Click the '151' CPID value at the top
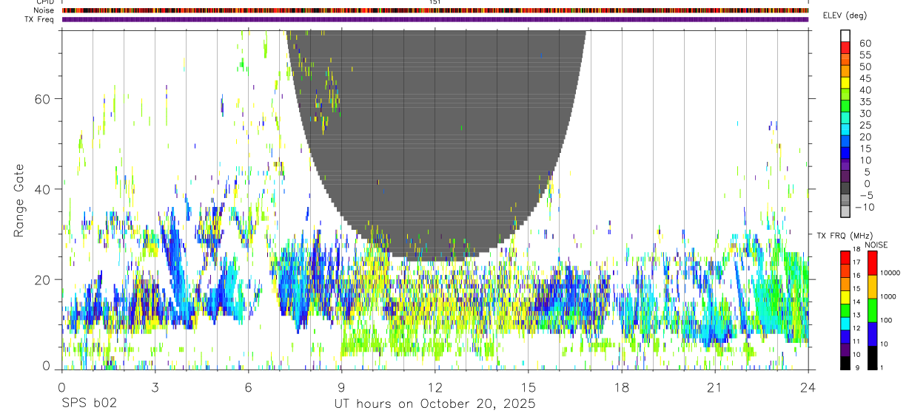 coord(435,2)
